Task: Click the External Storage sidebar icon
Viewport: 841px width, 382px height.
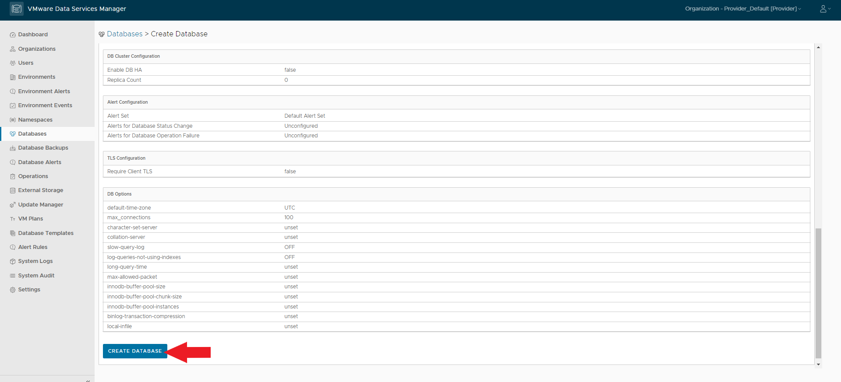Action: [x=13, y=190]
